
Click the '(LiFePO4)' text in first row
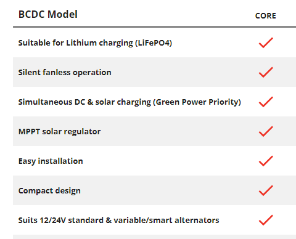tap(154, 43)
